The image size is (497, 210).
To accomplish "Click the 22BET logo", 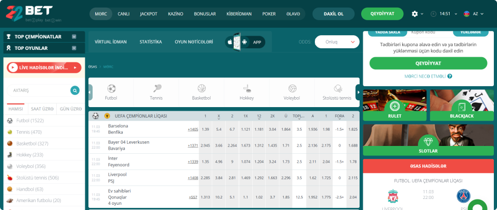I will coord(29,14).
